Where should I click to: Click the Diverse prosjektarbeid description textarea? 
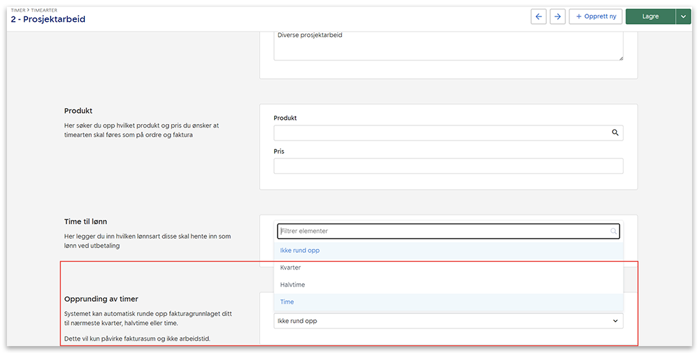pyautogui.click(x=448, y=45)
